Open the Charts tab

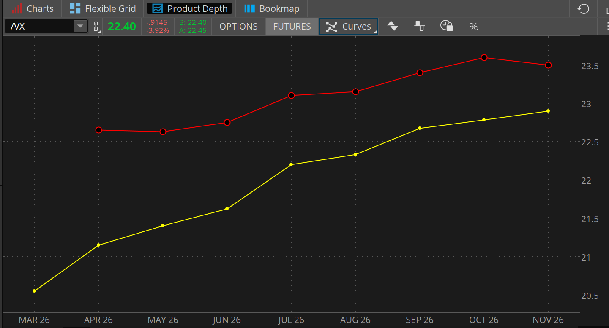(x=32, y=8)
